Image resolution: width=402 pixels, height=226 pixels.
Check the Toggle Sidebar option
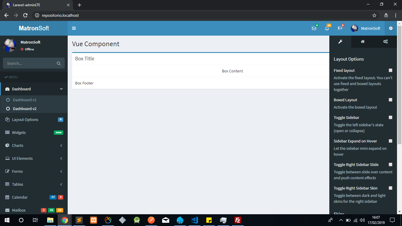pos(391,117)
